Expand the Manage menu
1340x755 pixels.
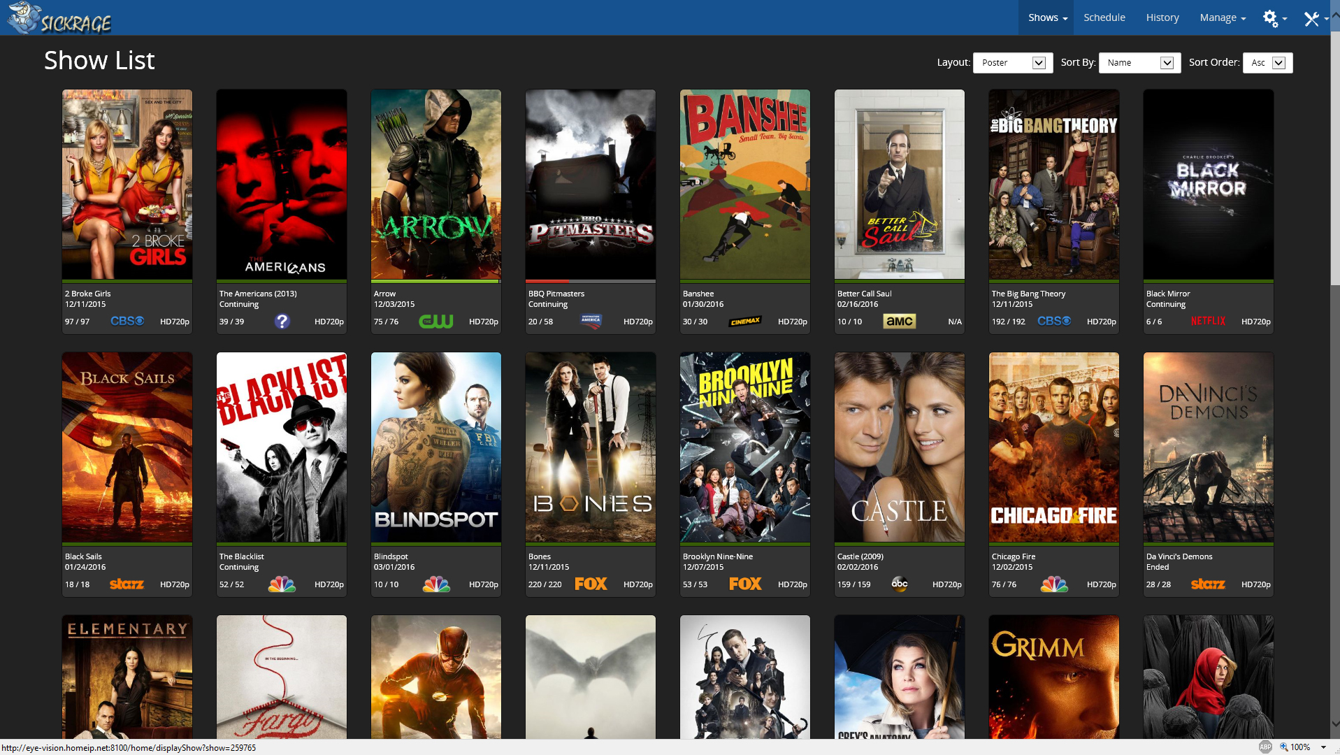point(1223,17)
